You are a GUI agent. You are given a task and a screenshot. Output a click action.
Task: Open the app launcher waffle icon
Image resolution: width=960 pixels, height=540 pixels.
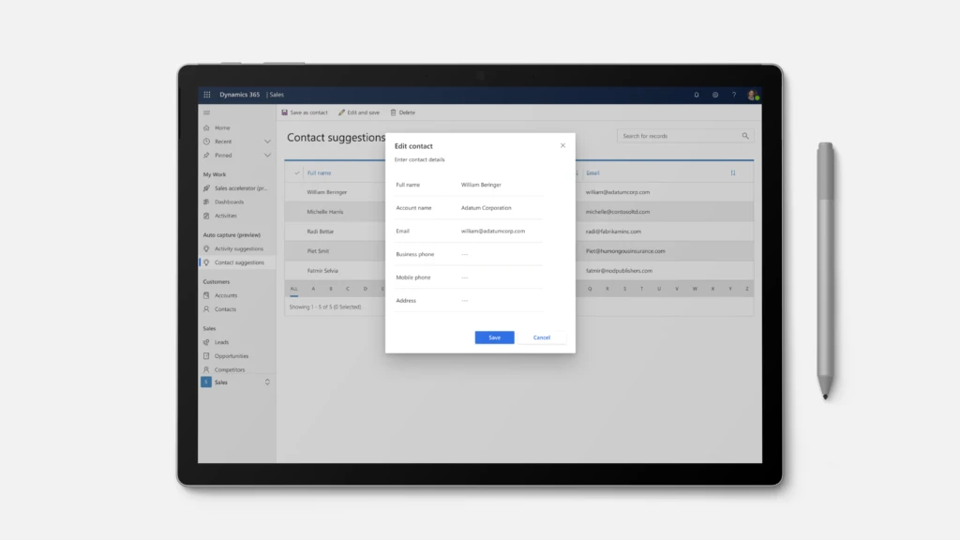point(207,95)
